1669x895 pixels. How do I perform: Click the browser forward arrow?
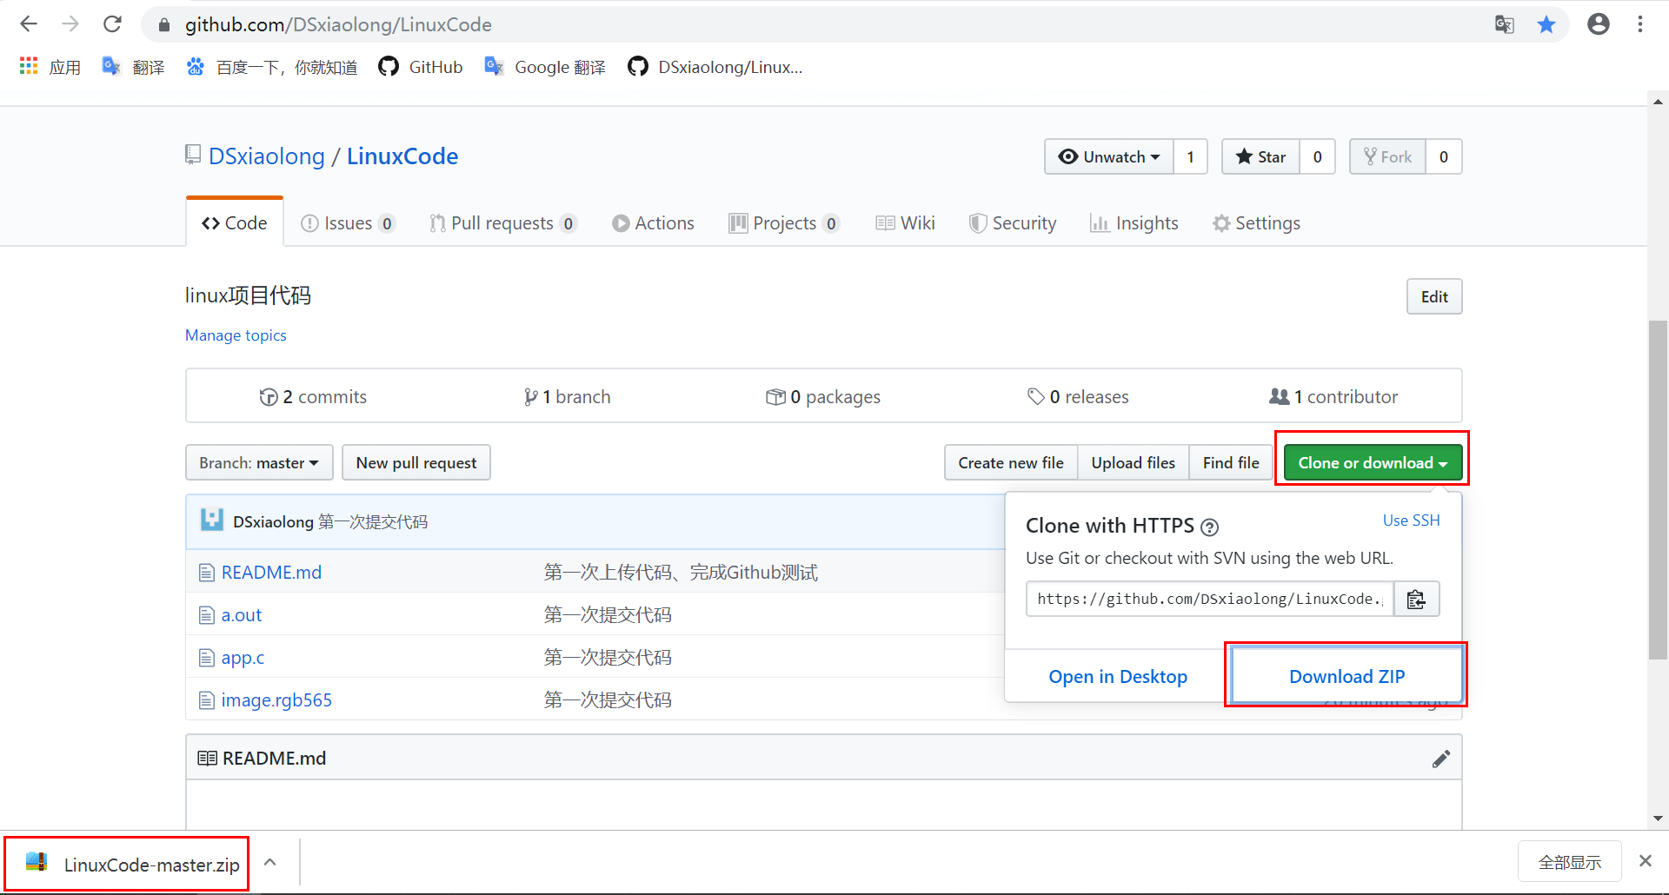[x=70, y=24]
